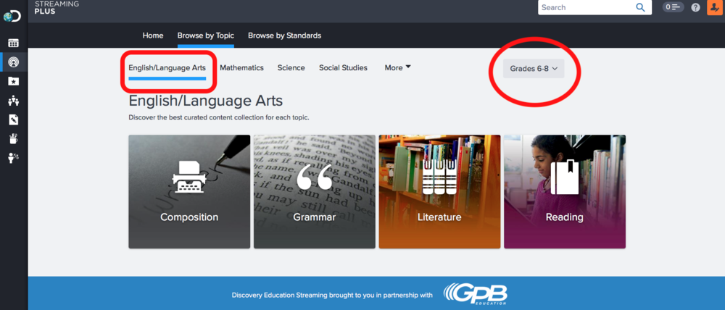Image resolution: width=725 pixels, height=310 pixels.
Task: Click the Discovery Education globe logo
Action: click(x=12, y=17)
